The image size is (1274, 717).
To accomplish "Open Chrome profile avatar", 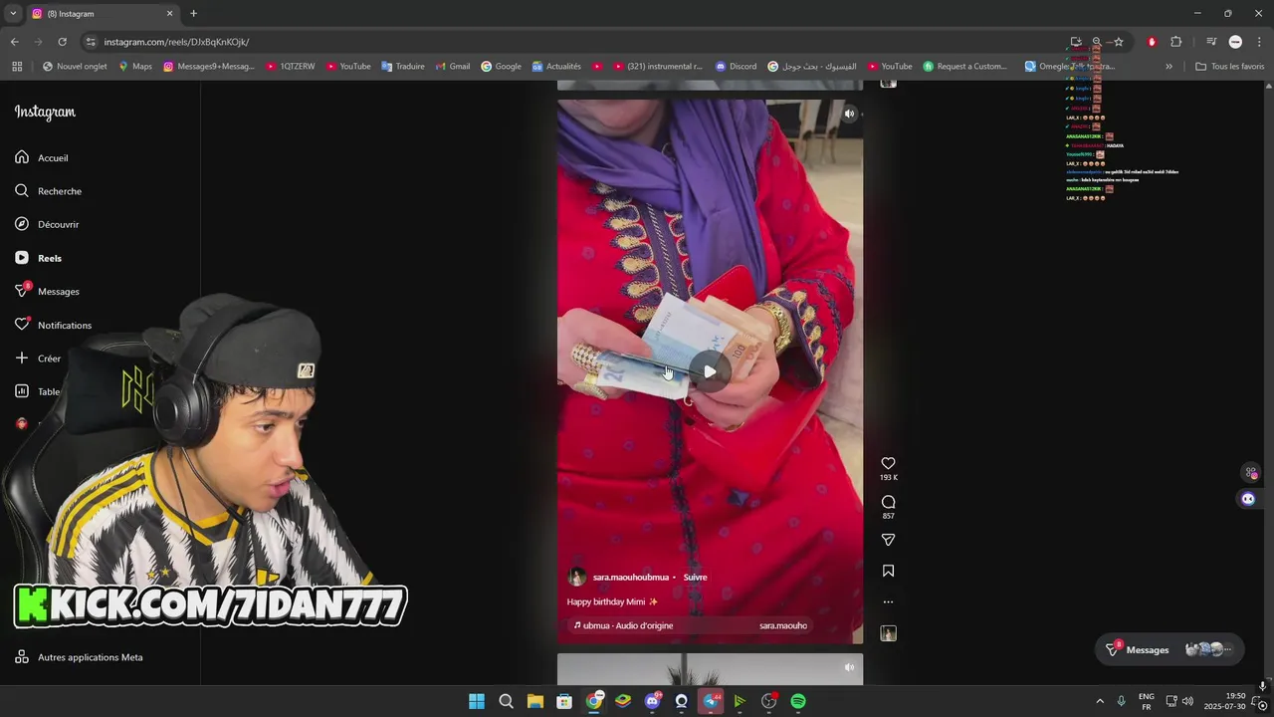I will (x=1235, y=42).
